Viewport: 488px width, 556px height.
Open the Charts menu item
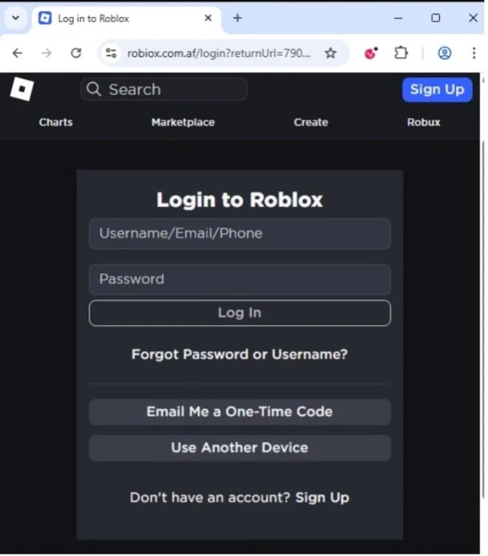(56, 122)
